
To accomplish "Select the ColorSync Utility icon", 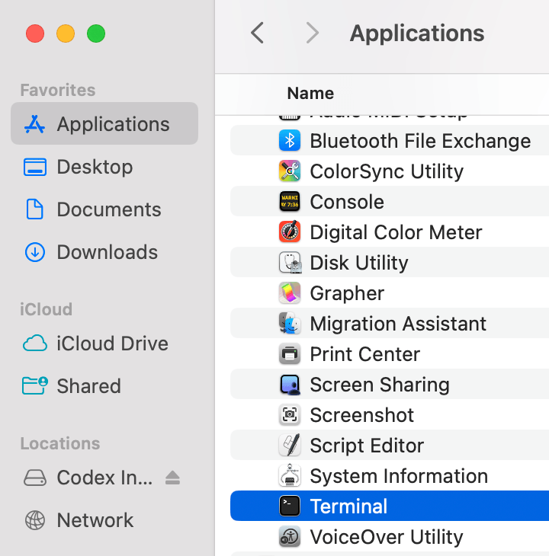I will pyautogui.click(x=290, y=171).
